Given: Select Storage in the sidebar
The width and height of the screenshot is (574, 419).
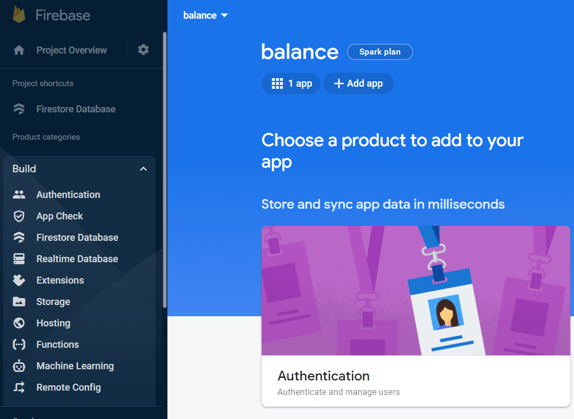Looking at the screenshot, I should [x=53, y=302].
